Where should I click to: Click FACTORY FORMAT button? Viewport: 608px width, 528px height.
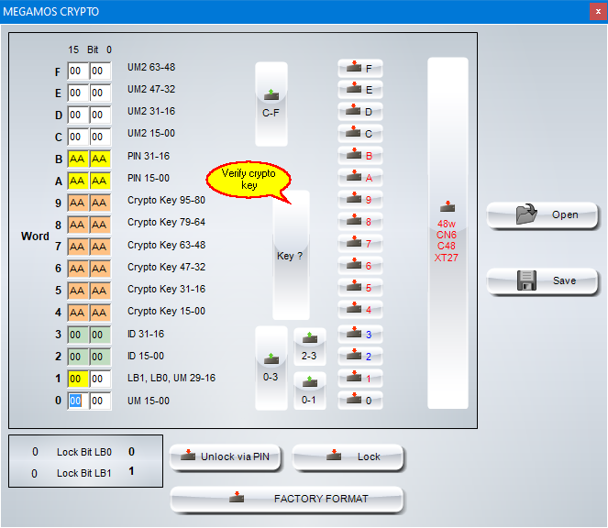click(x=287, y=499)
